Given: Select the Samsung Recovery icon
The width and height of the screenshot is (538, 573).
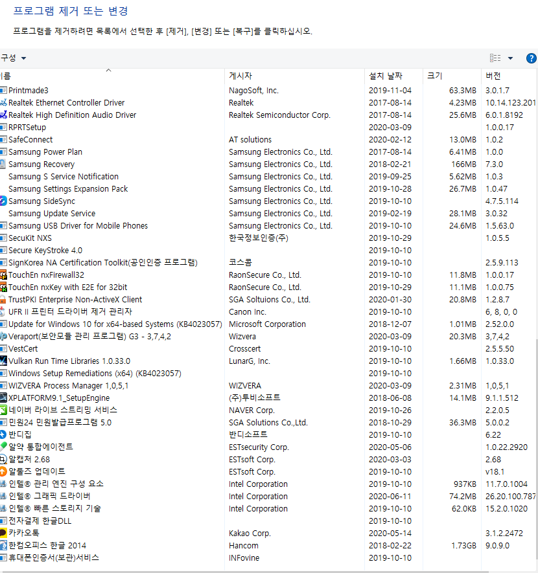Looking at the screenshot, I should point(3,164).
